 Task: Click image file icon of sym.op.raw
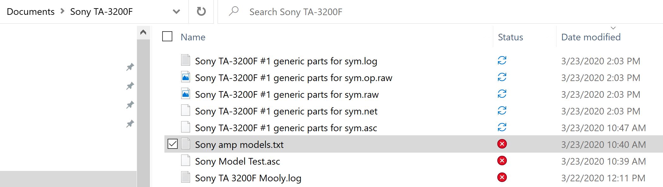coord(186,77)
